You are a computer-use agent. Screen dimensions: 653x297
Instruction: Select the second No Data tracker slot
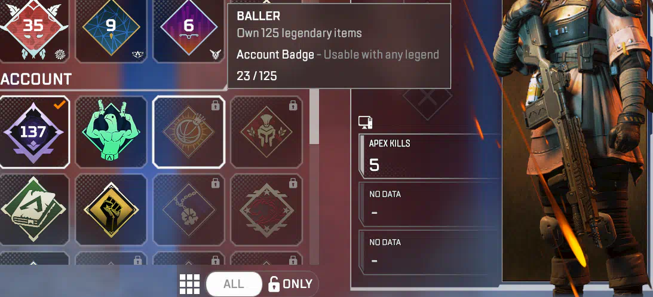pos(430,205)
